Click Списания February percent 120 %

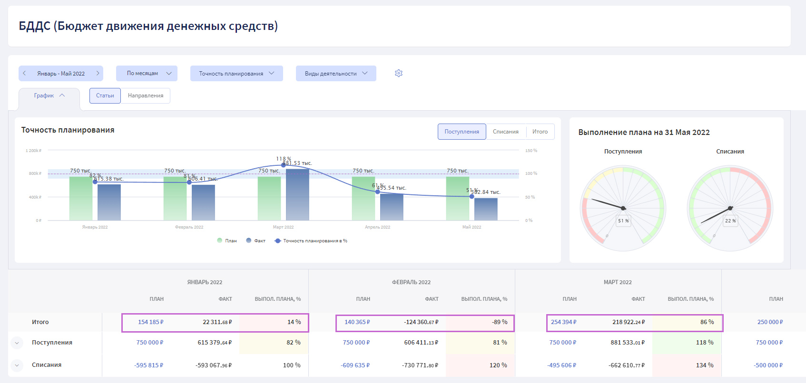(498, 365)
